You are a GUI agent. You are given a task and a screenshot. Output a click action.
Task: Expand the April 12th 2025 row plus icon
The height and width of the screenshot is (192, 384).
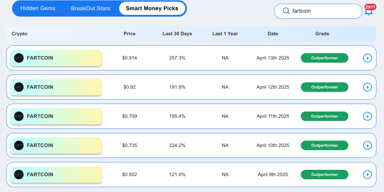point(367,87)
